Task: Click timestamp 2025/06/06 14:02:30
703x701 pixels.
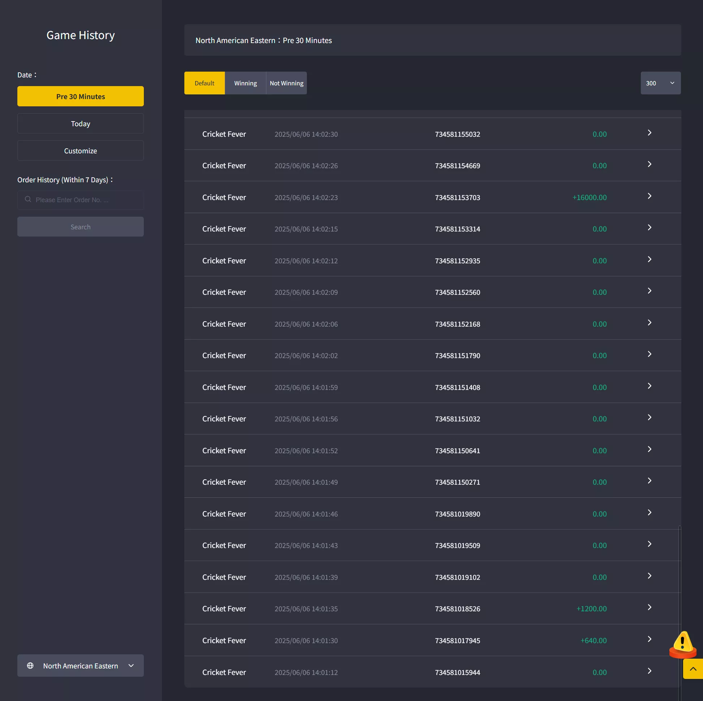Action: [x=306, y=134]
